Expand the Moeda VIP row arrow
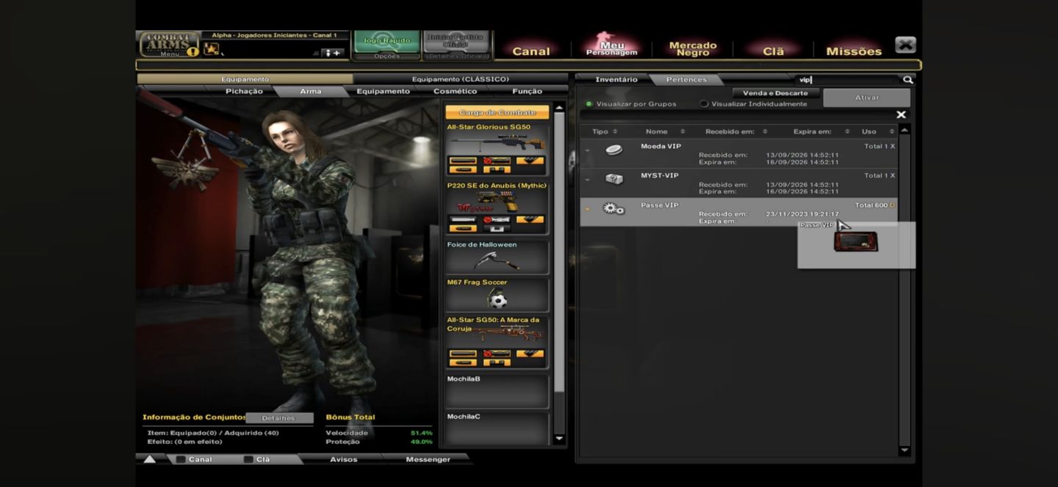The height and width of the screenshot is (487, 1058). tap(587, 151)
